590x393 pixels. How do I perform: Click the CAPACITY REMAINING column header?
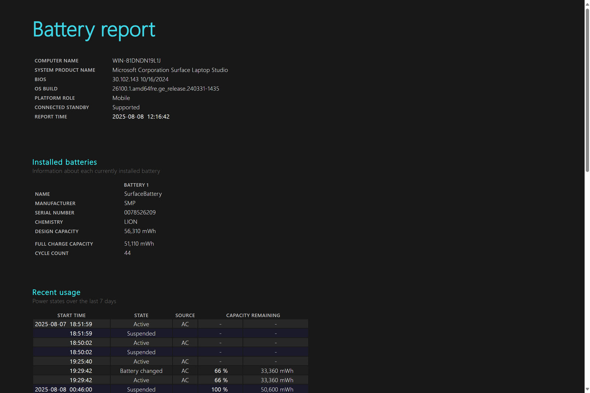point(253,315)
